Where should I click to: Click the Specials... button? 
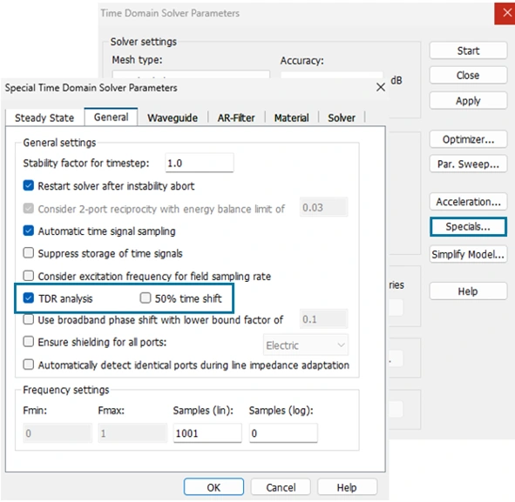point(468,226)
